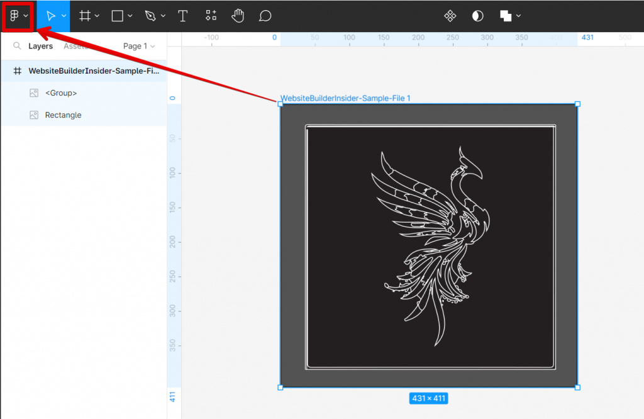Open the Page 1 page switcher
This screenshot has width=644, height=419.
[138, 45]
